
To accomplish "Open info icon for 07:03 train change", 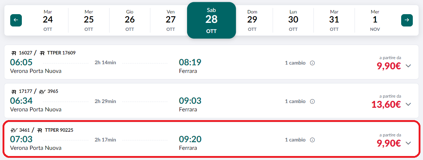I will [312, 140].
